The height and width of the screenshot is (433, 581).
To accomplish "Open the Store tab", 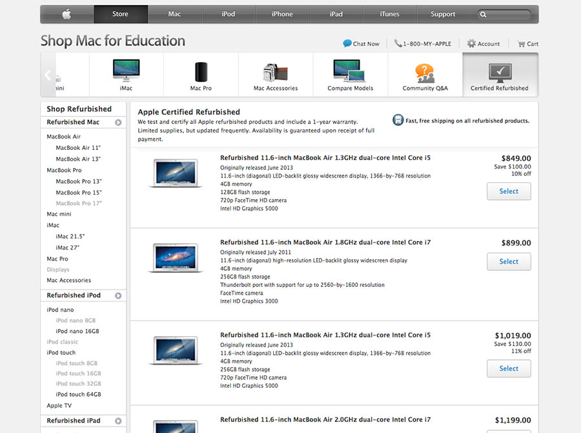I will 121,14.
